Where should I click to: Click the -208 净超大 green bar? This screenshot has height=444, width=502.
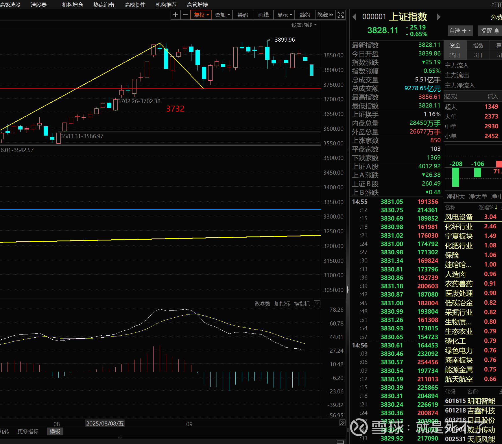point(456,177)
